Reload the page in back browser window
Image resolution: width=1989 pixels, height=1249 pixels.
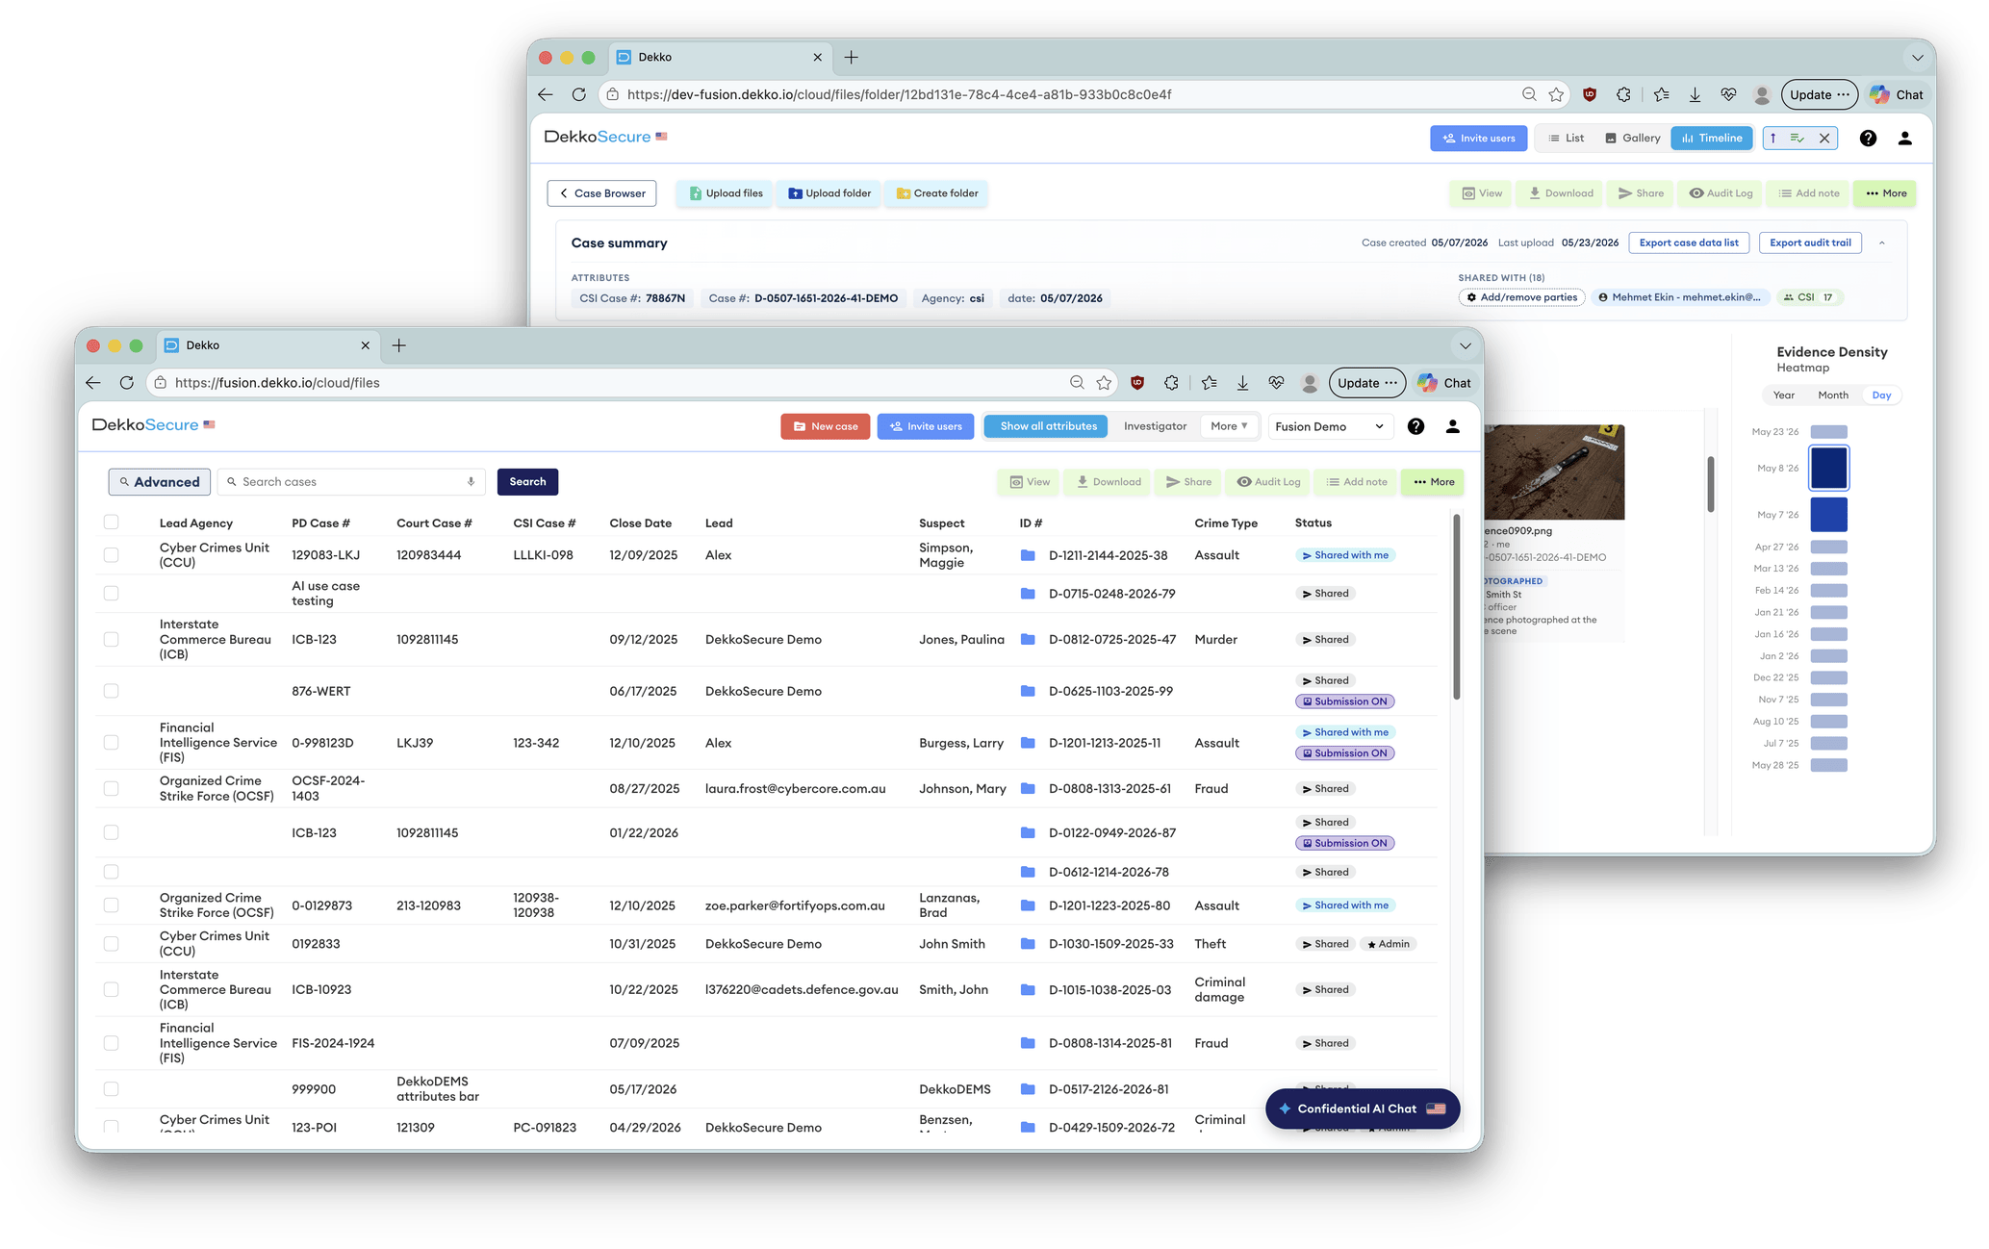pos(578,94)
